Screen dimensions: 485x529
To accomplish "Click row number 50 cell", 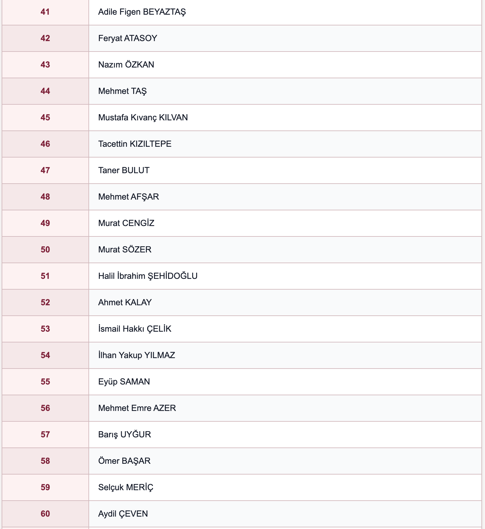I will [45, 250].
